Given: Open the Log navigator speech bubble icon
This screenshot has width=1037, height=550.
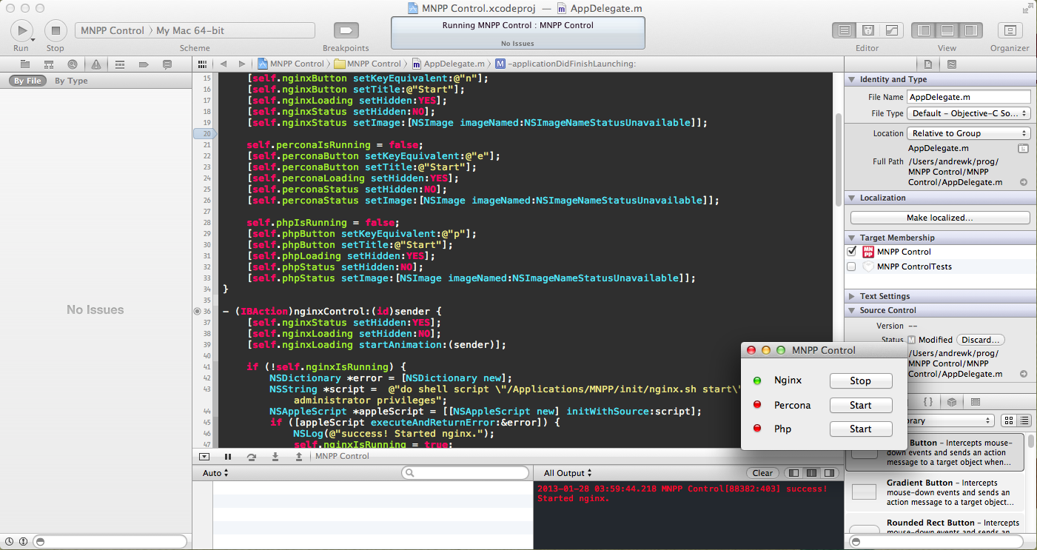Looking at the screenshot, I should pos(167,64).
